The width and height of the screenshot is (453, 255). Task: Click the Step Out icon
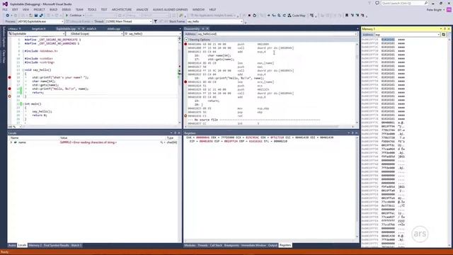tap(284, 16)
